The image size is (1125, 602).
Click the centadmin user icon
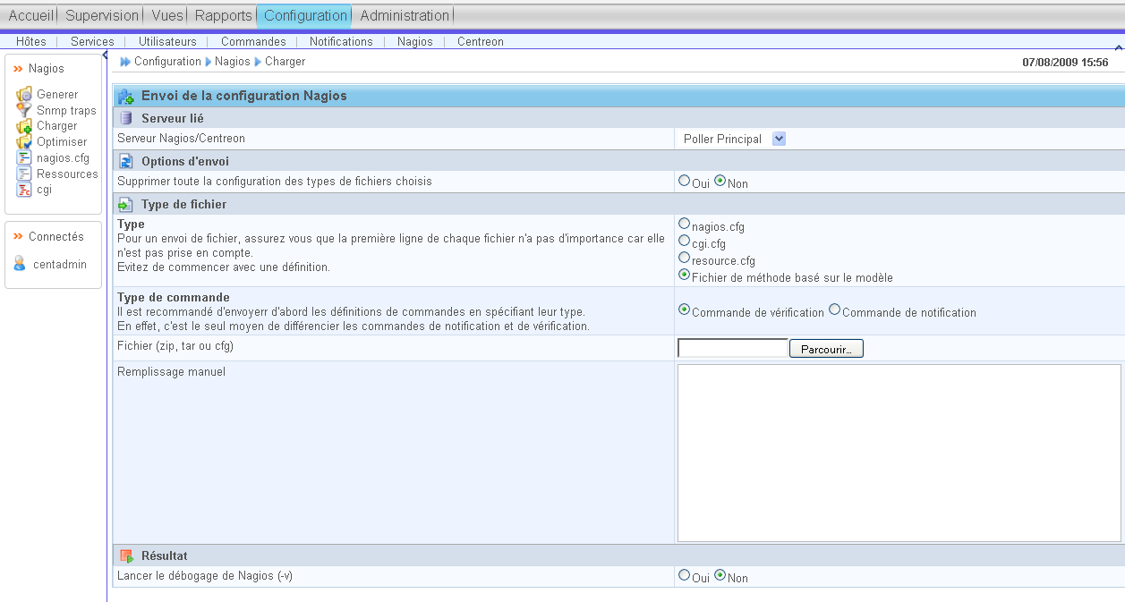(x=20, y=264)
